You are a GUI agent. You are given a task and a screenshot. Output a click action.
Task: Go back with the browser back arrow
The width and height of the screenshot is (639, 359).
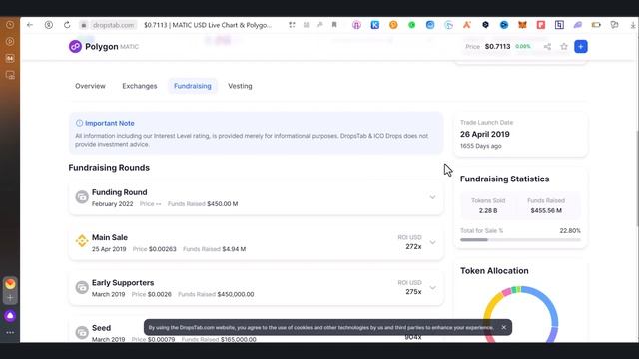coord(30,25)
